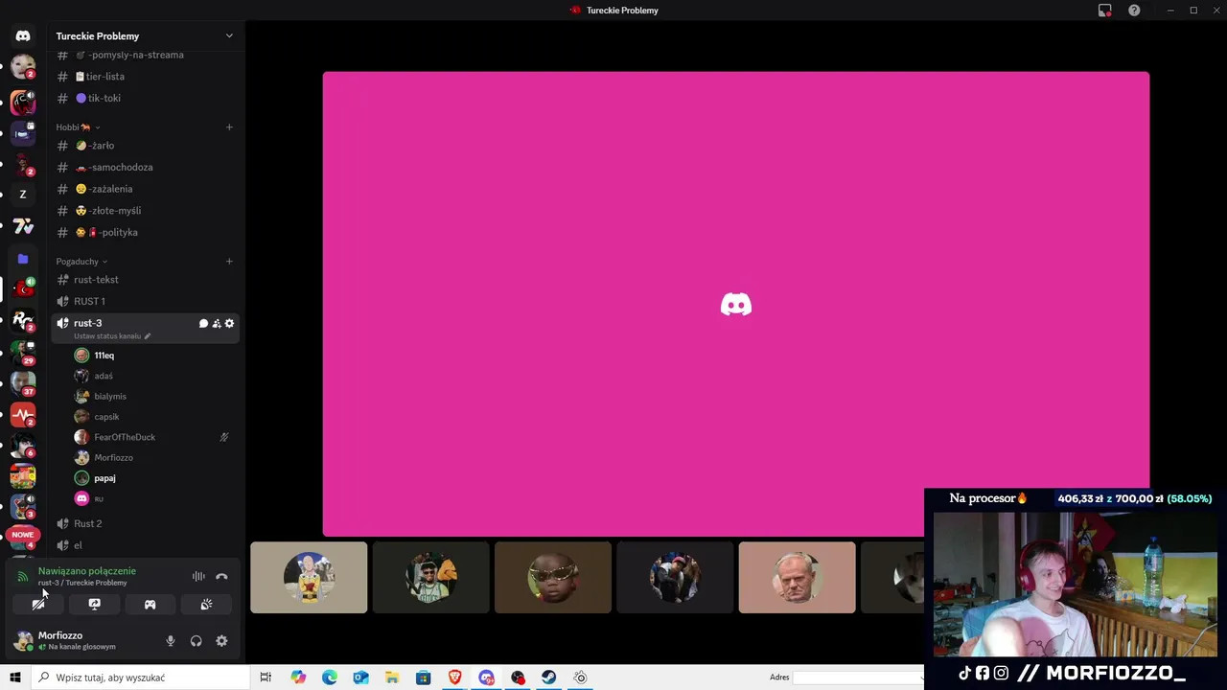This screenshot has width=1227, height=690.
Task: Open the Z server in server list
Action: 23,195
